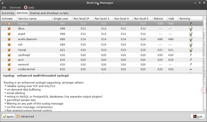The height and width of the screenshot is (122, 207).
Task: Select the cpufreqd service name
Action: click(x=24, y=55)
